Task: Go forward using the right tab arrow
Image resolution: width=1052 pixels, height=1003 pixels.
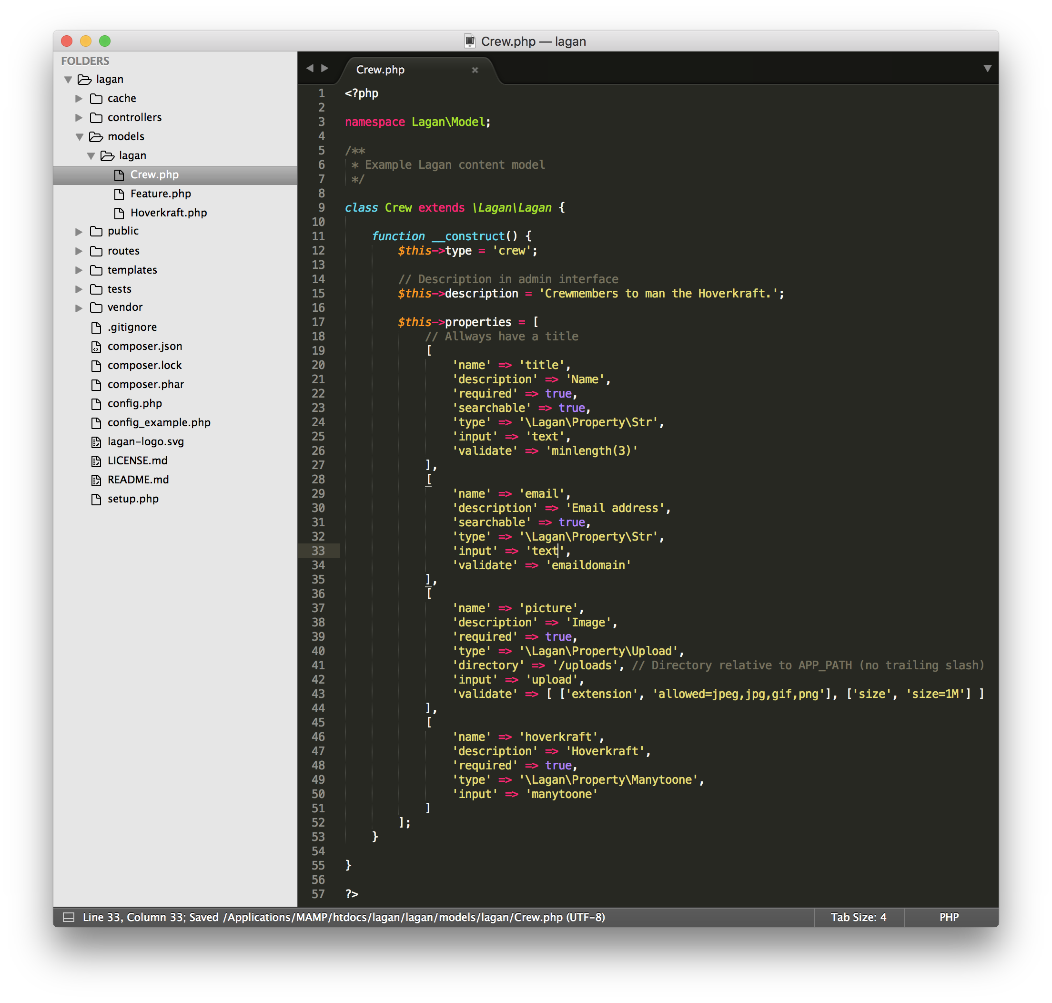Action: (x=325, y=68)
